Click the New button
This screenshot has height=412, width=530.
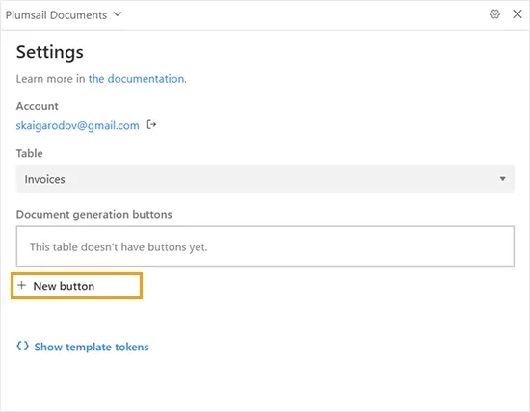click(77, 286)
